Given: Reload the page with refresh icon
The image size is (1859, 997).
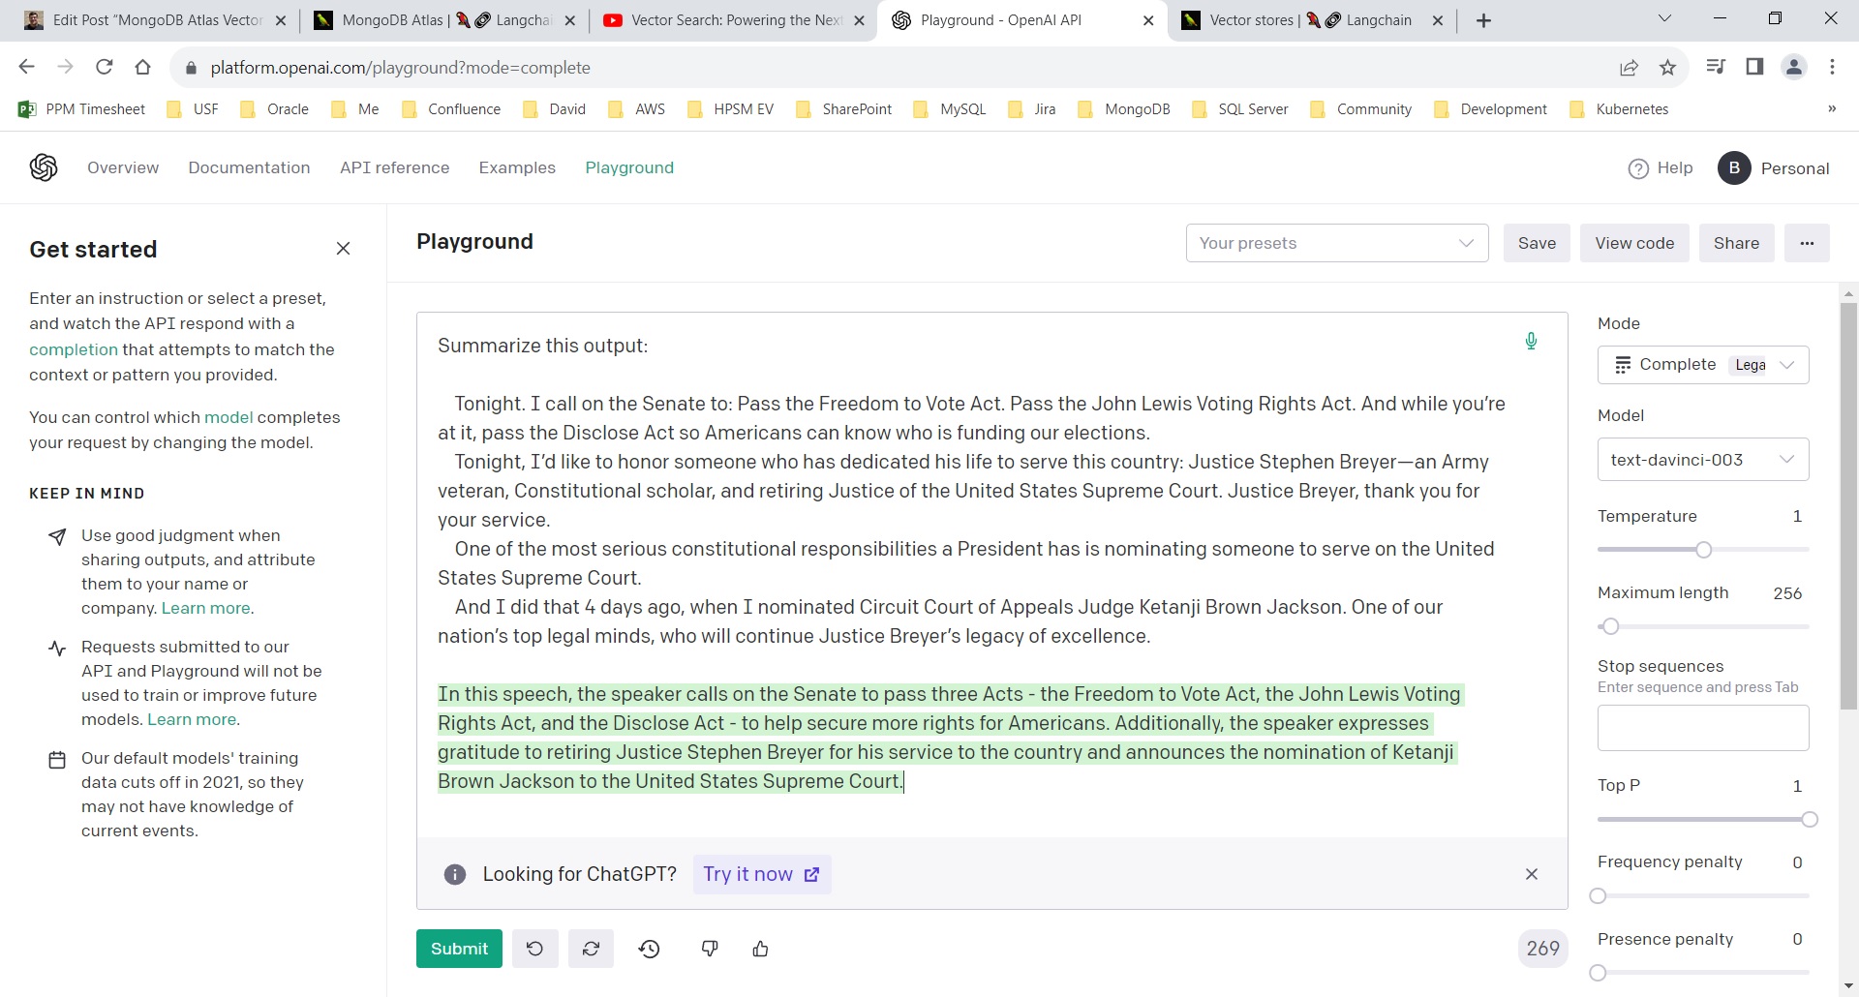Looking at the screenshot, I should coord(104,67).
